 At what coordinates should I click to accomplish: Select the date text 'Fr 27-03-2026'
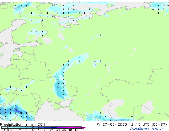(112, 125)
